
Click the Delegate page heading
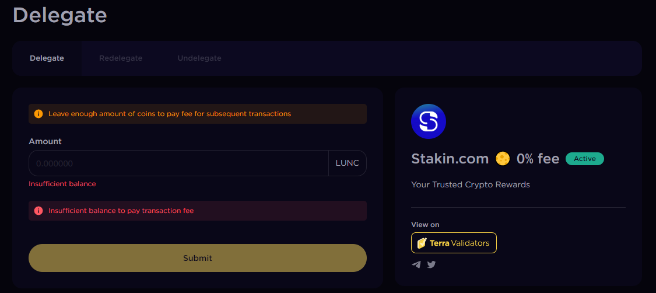(x=60, y=15)
